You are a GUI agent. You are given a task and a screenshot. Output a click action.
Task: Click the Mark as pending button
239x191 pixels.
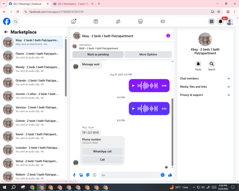coord(98,54)
